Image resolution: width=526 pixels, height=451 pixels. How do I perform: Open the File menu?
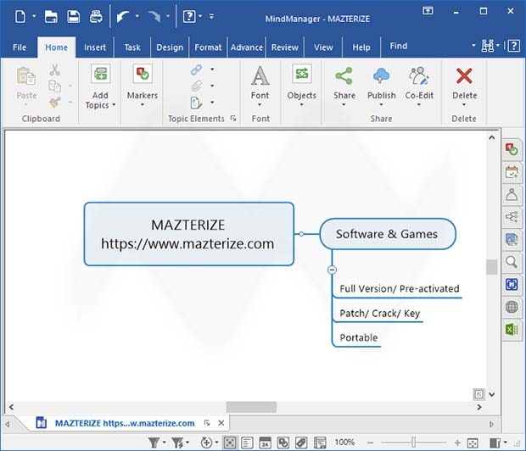[x=20, y=47]
